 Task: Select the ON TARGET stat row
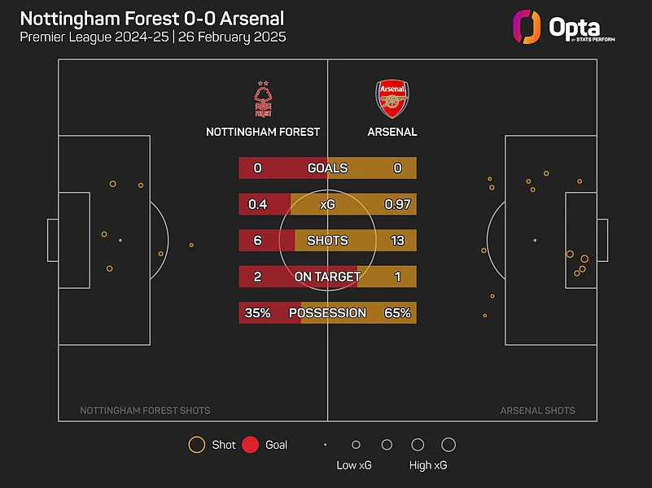tap(327, 277)
